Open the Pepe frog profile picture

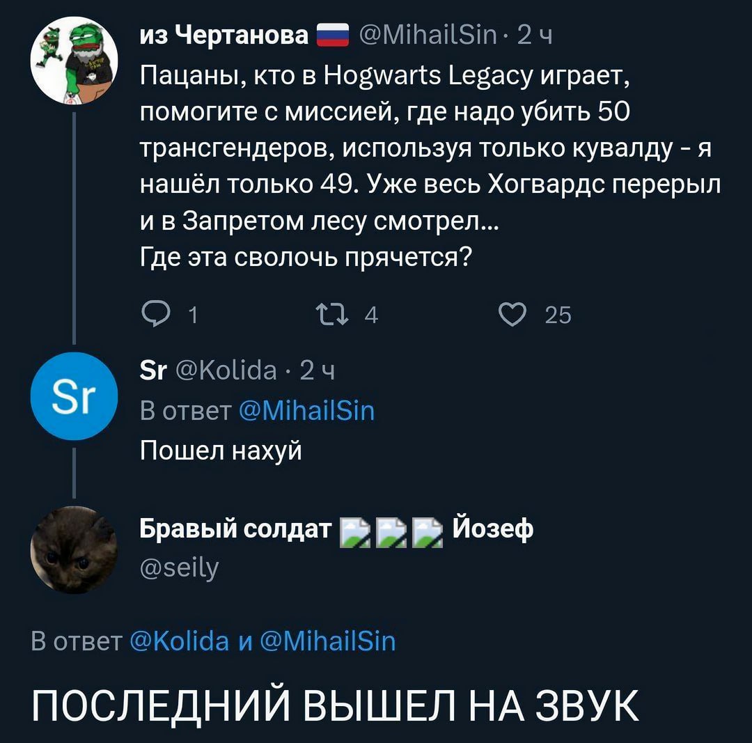pyautogui.click(x=73, y=61)
